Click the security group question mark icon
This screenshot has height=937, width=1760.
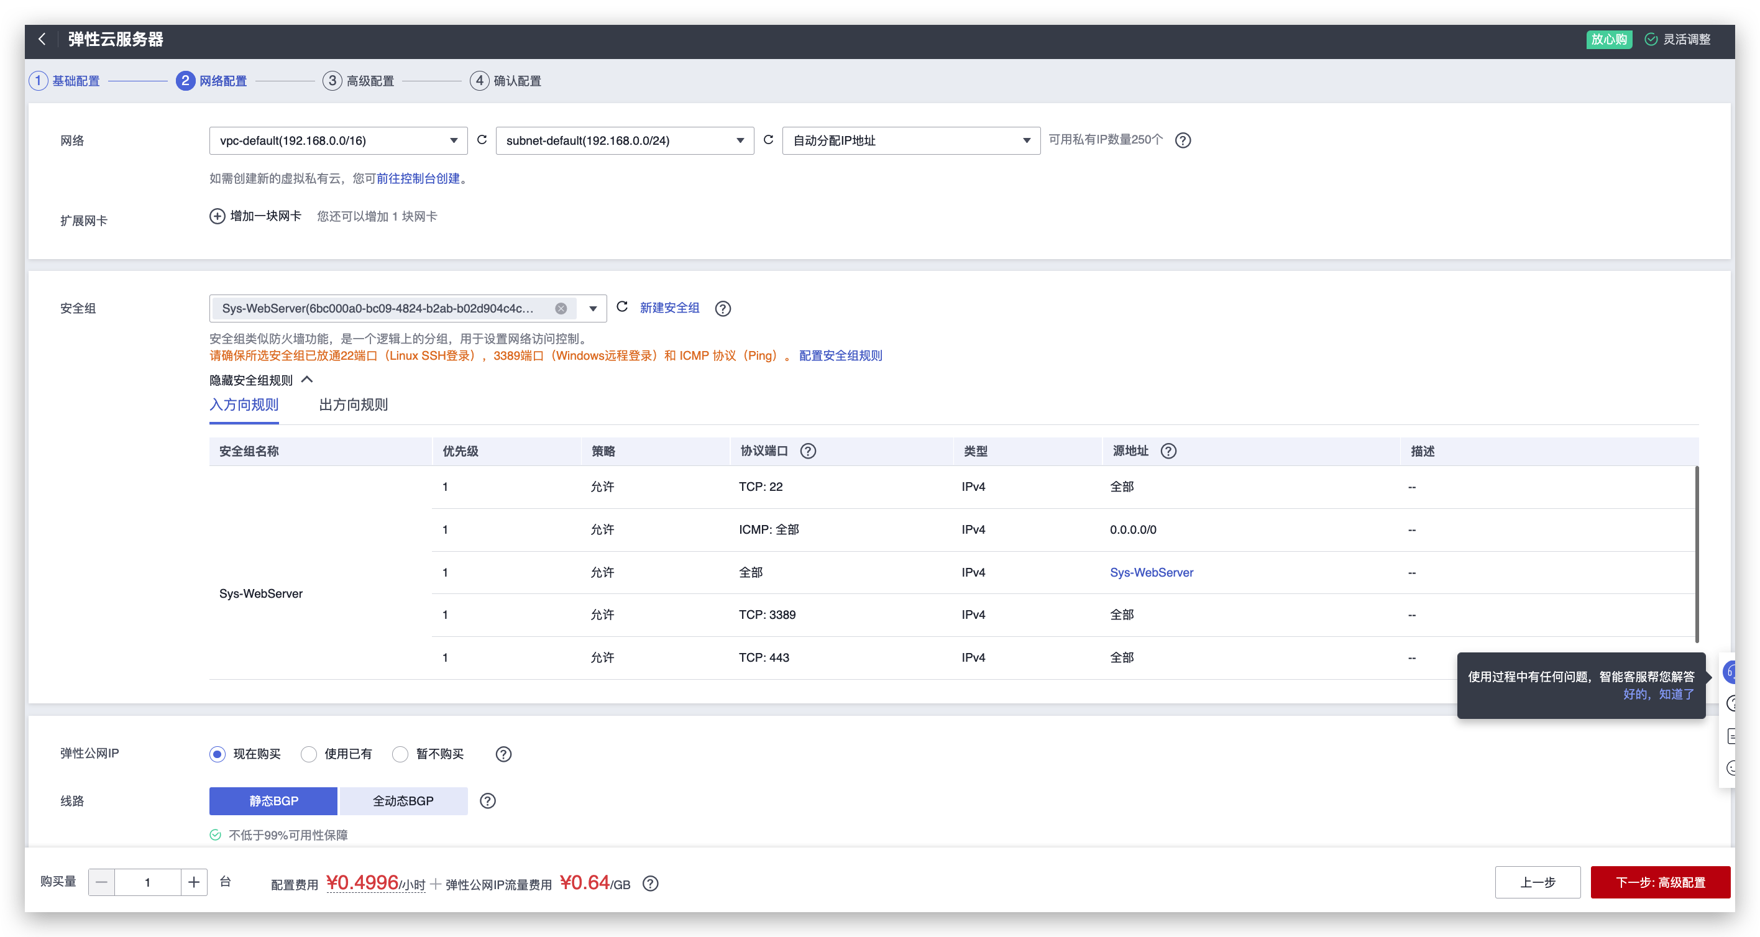click(x=723, y=308)
